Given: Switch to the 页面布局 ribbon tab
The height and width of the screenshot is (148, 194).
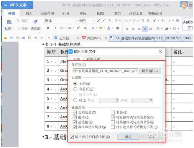Looking at the screenshot, I should (47, 13).
